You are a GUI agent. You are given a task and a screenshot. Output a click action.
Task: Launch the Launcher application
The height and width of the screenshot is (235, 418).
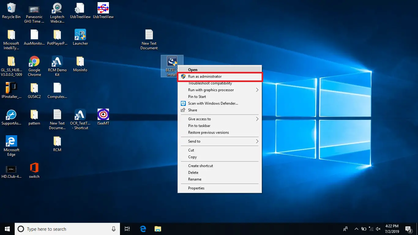point(80,35)
